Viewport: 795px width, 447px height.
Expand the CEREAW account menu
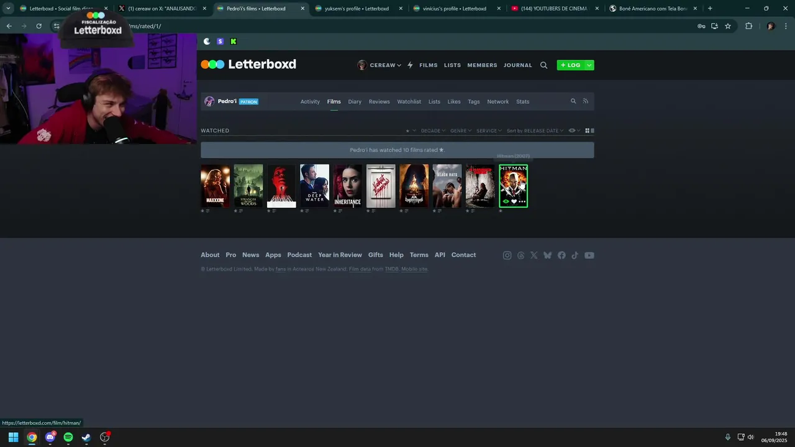pos(379,65)
